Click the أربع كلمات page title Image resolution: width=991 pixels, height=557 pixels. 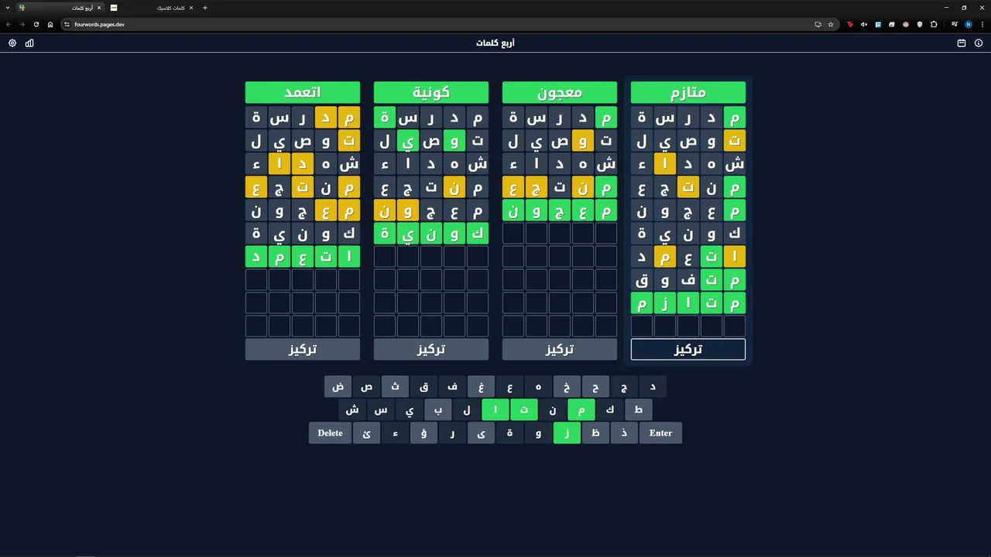[x=495, y=43]
